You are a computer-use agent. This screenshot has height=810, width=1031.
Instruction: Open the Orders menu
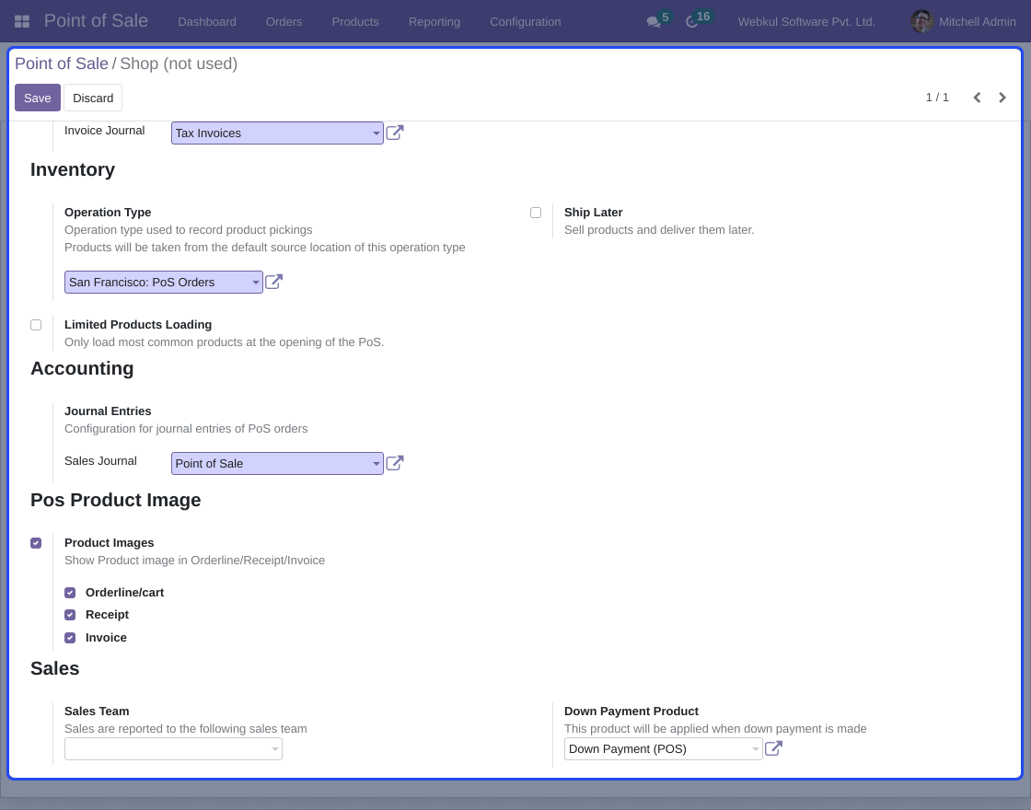tap(284, 22)
